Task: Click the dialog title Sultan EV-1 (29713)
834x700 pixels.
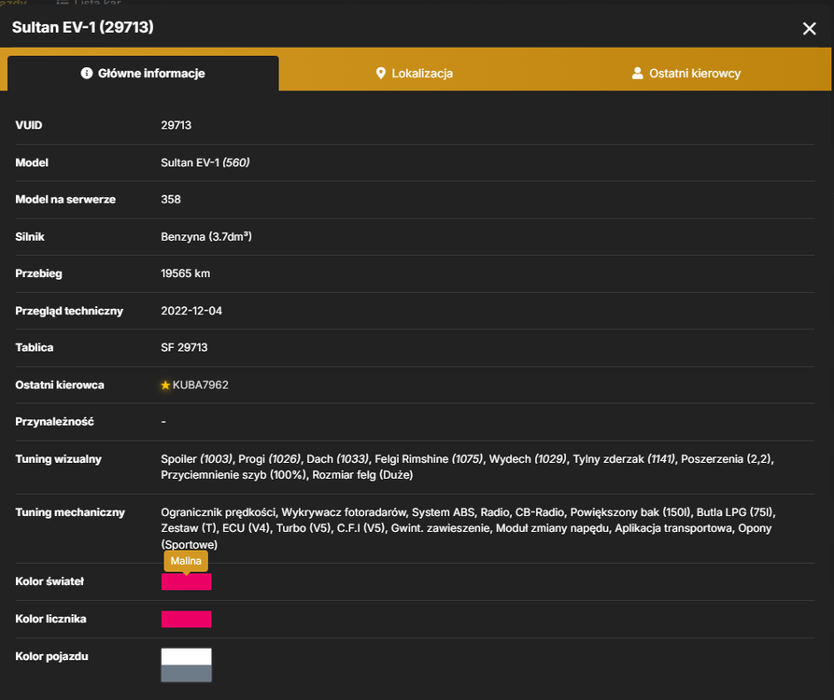Action: point(83,27)
